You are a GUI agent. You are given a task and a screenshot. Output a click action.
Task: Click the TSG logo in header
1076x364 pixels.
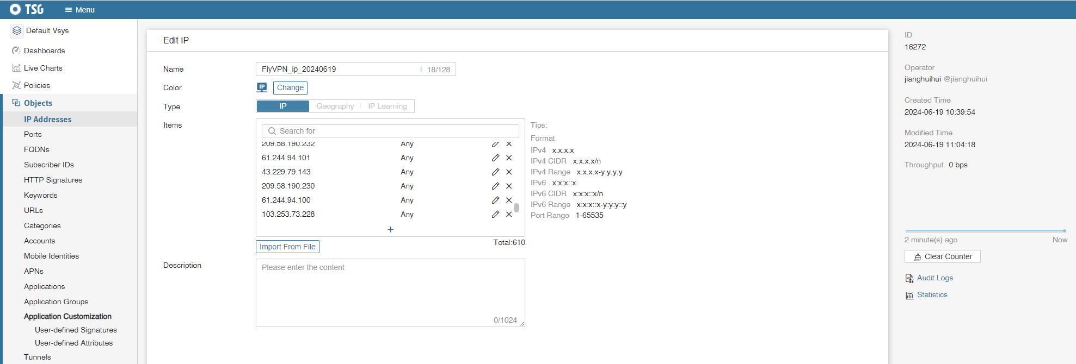click(x=27, y=9)
